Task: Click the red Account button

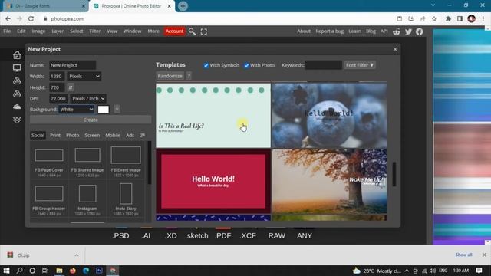Action: 174,31
